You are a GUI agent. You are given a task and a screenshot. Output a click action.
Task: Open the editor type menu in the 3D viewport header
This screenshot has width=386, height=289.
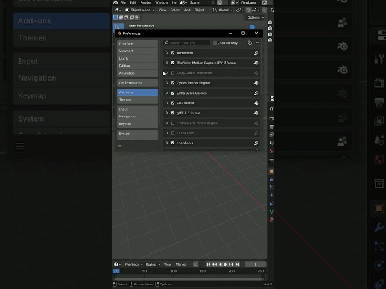tap(118, 10)
